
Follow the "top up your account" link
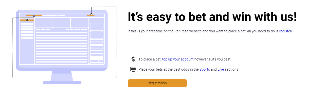[x=178, y=59]
